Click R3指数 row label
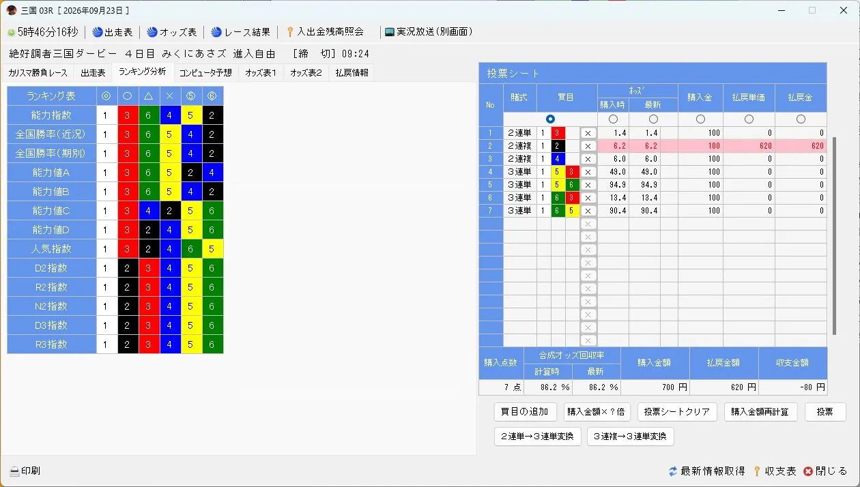Viewport: 860px width, 487px height. pyautogui.click(x=51, y=344)
